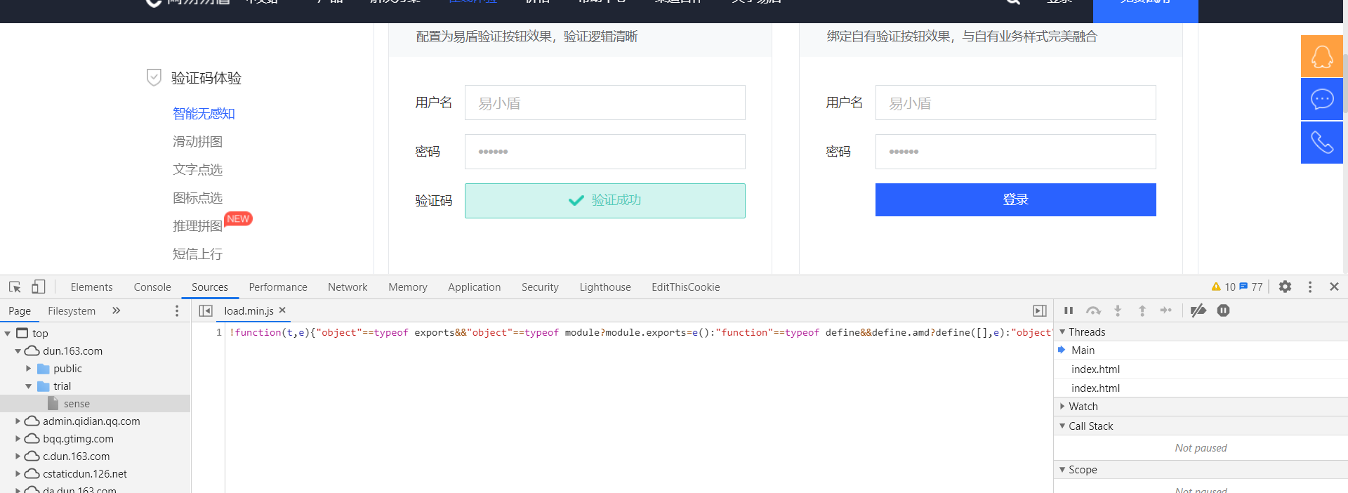Close the load.min.js file tab
The width and height of the screenshot is (1348, 493).
tap(282, 310)
